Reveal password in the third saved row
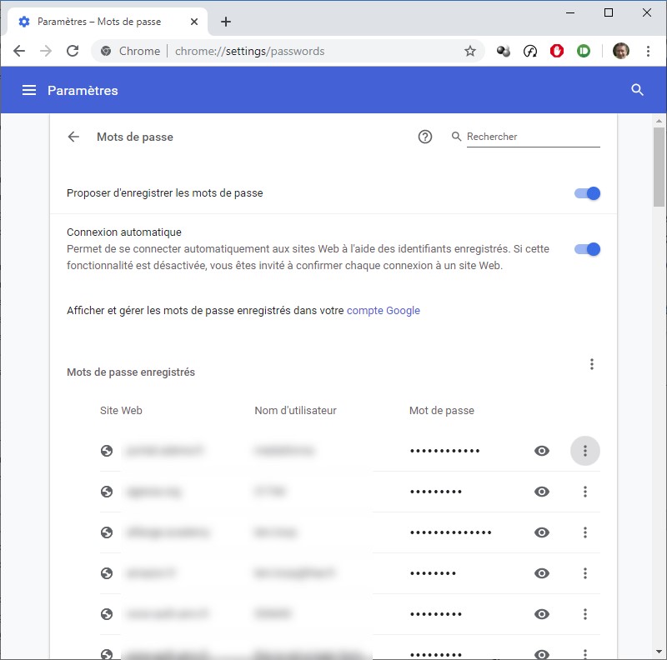Image resolution: width=667 pixels, height=660 pixels. tap(542, 532)
